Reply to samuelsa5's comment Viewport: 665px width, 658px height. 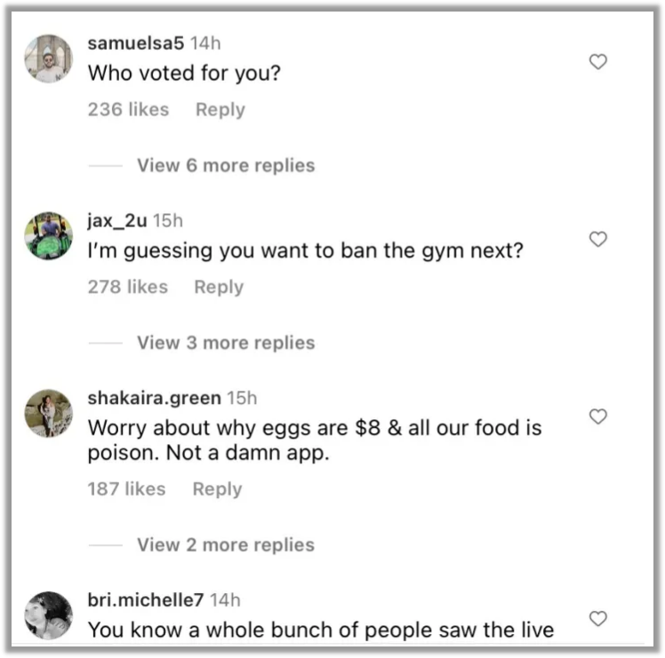pos(220,109)
